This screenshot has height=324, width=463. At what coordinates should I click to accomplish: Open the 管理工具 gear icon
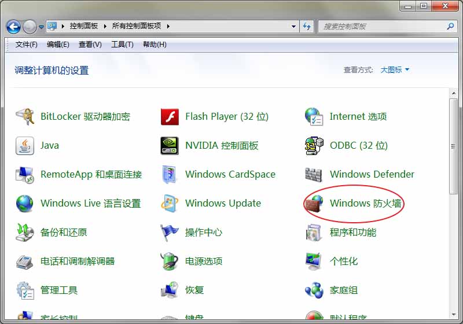(x=25, y=290)
